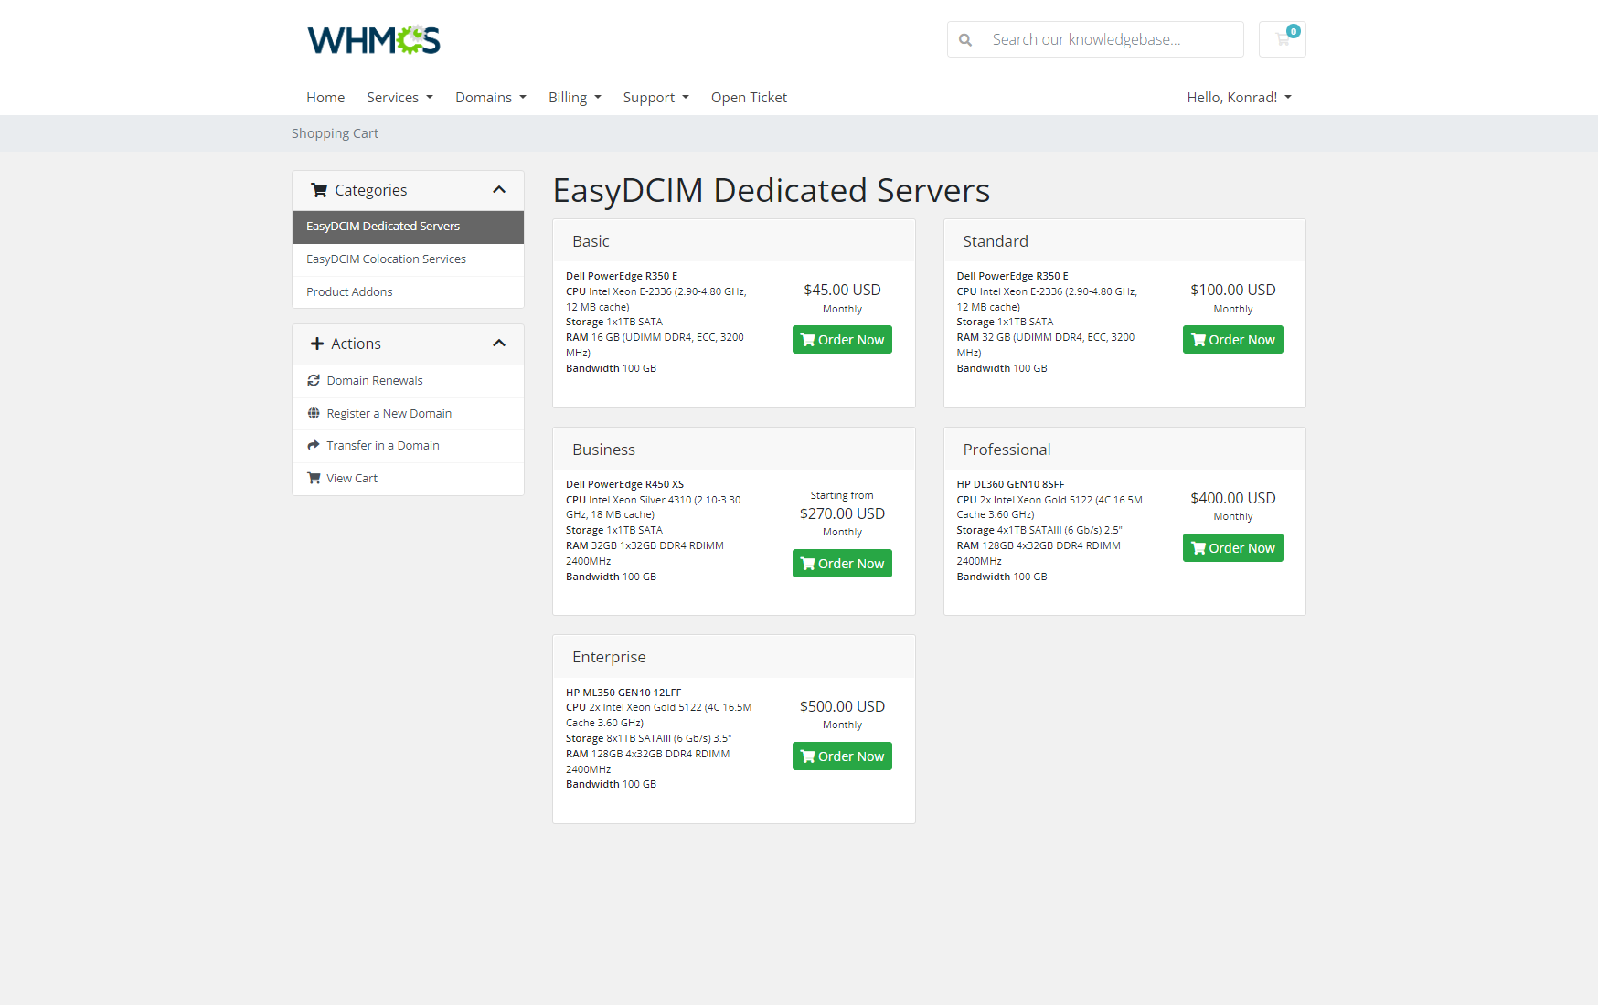Click the Professional plan title
This screenshot has width=1598, height=1005.
tap(1007, 450)
